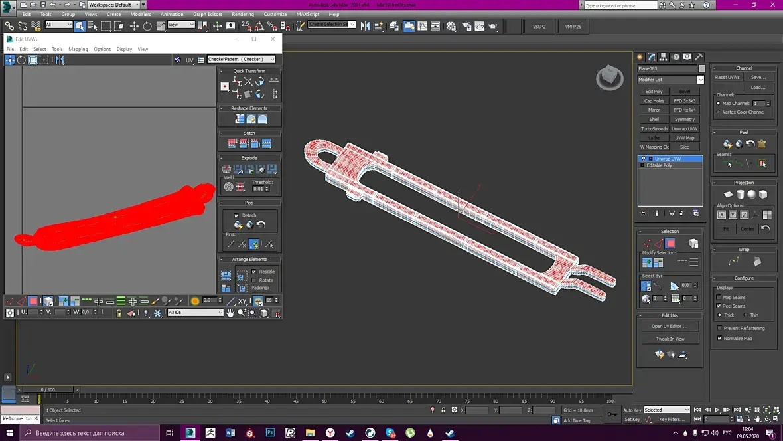The image size is (783, 441).
Task: Open the Hierarchy command panel tab
Action: 663,57
